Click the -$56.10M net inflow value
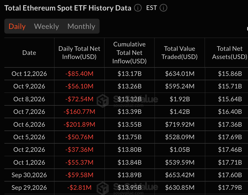The height and width of the screenshot is (195, 248). tap(79, 86)
